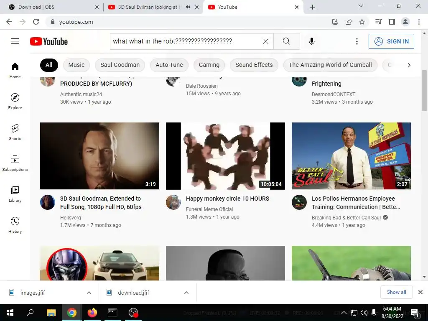
Task: Open a new browser tab
Action: 313,7
